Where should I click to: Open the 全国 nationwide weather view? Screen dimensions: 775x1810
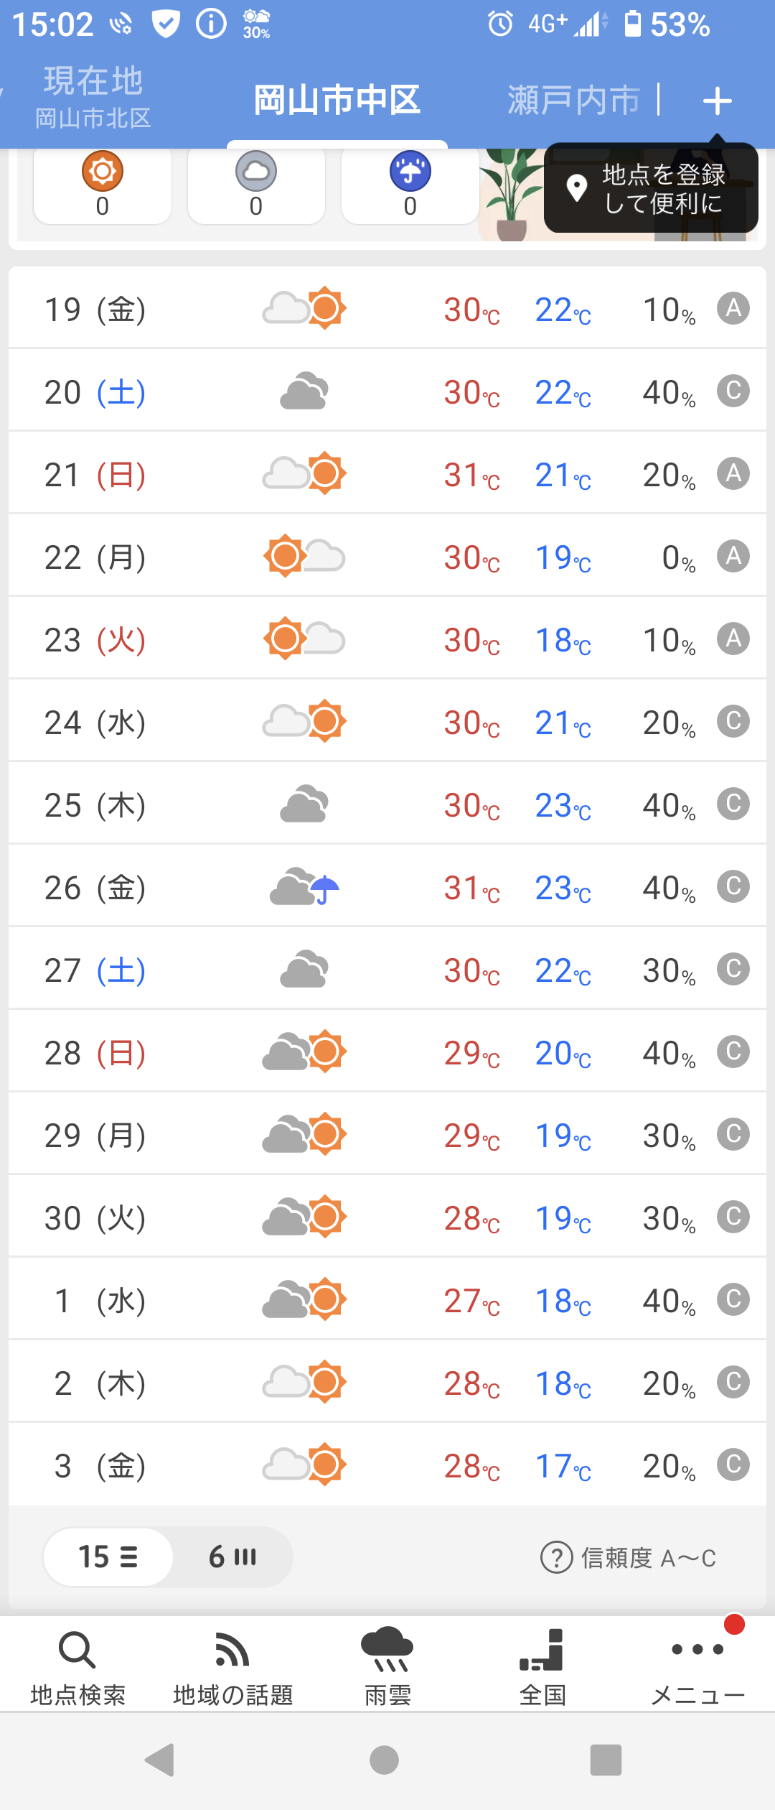pyautogui.click(x=542, y=1666)
